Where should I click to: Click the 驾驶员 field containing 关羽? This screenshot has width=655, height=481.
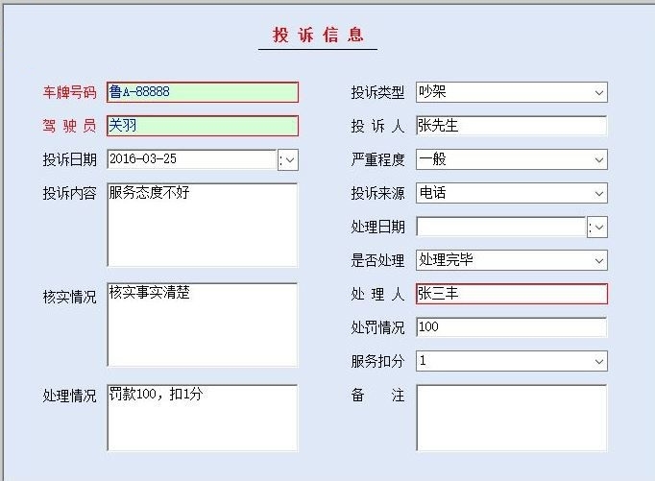(203, 126)
